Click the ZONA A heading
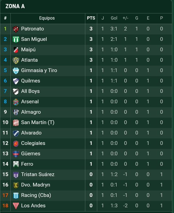174x213 pixels. [15, 6]
